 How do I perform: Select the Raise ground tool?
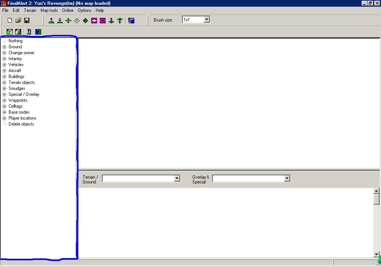pyautogui.click(x=51, y=21)
